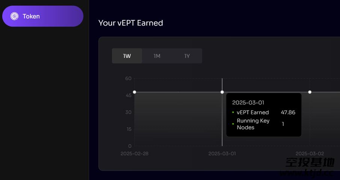Click the Token icon in the sidebar

tap(14, 16)
